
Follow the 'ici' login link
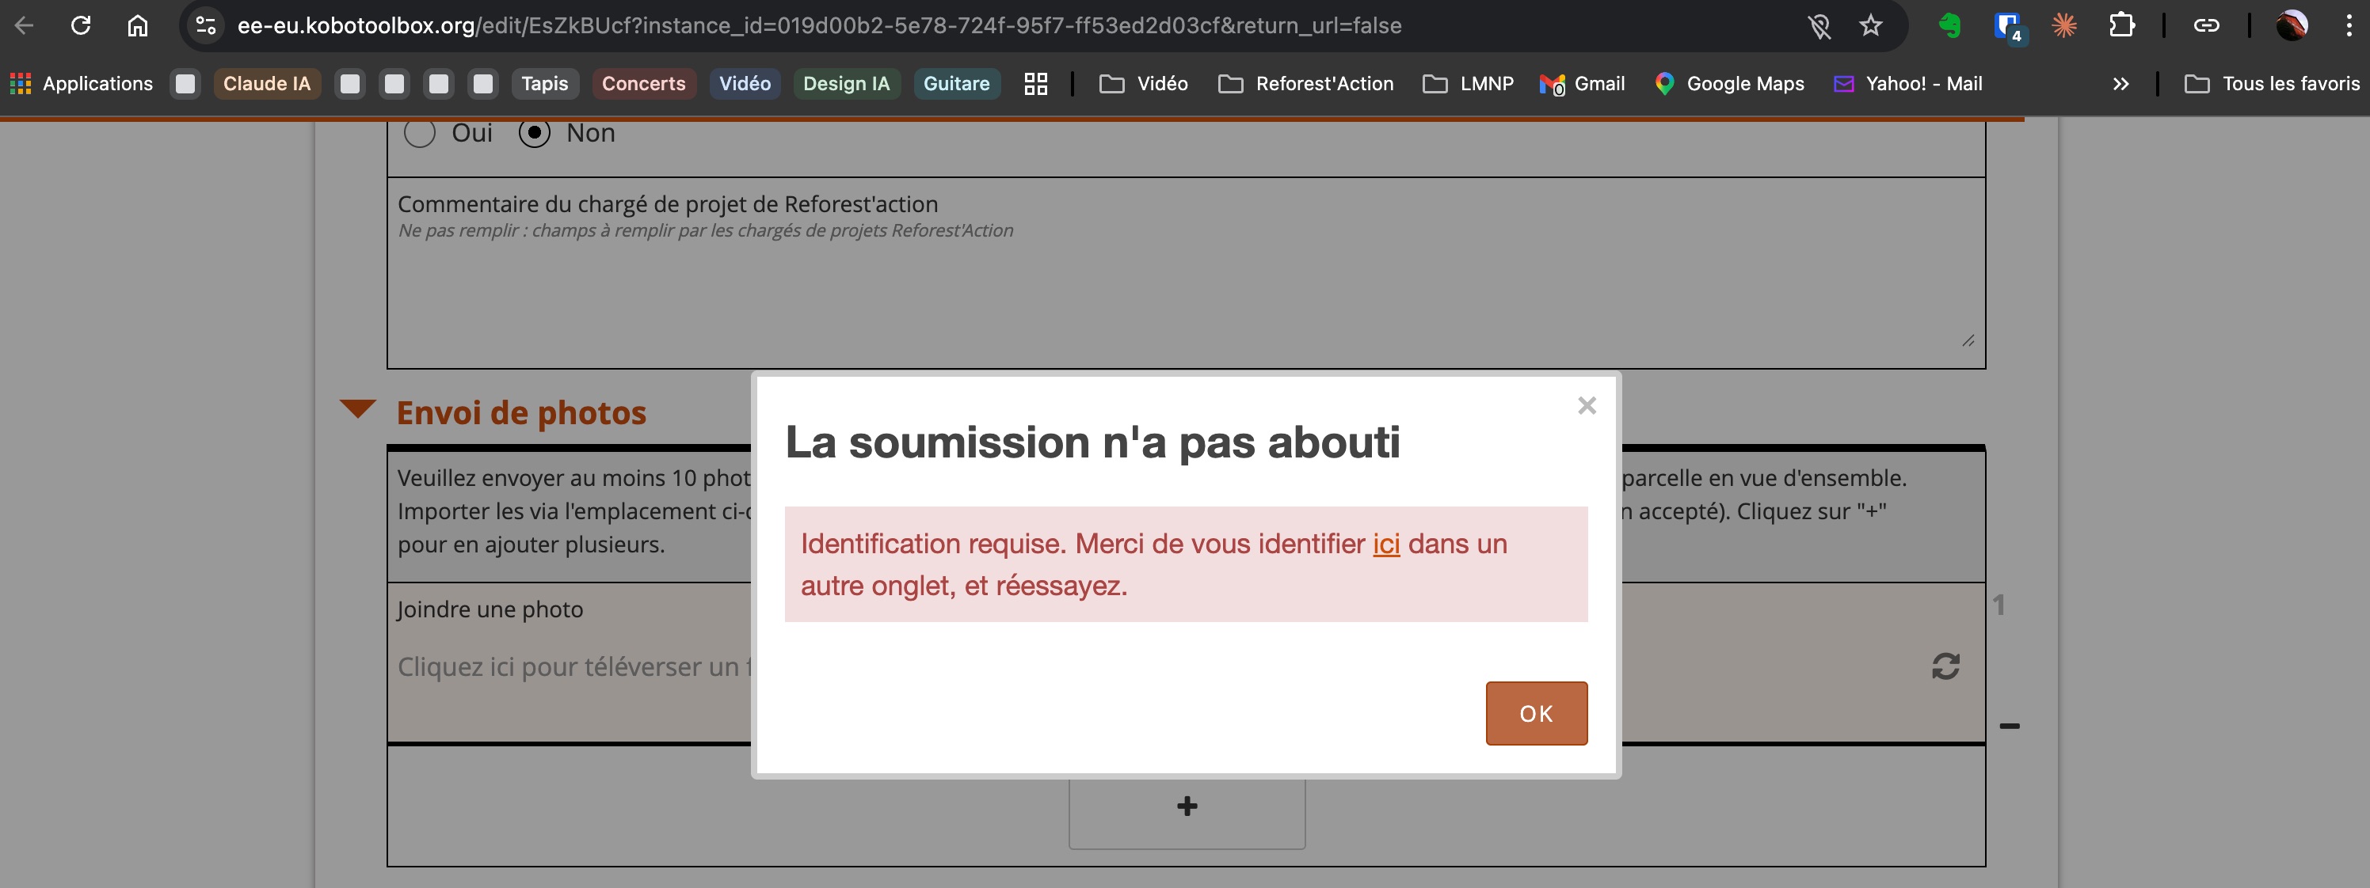click(x=1385, y=543)
